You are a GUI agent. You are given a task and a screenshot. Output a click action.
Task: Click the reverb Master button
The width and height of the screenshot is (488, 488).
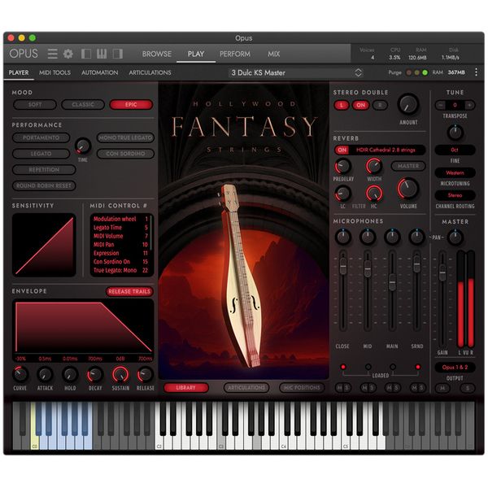(408, 166)
